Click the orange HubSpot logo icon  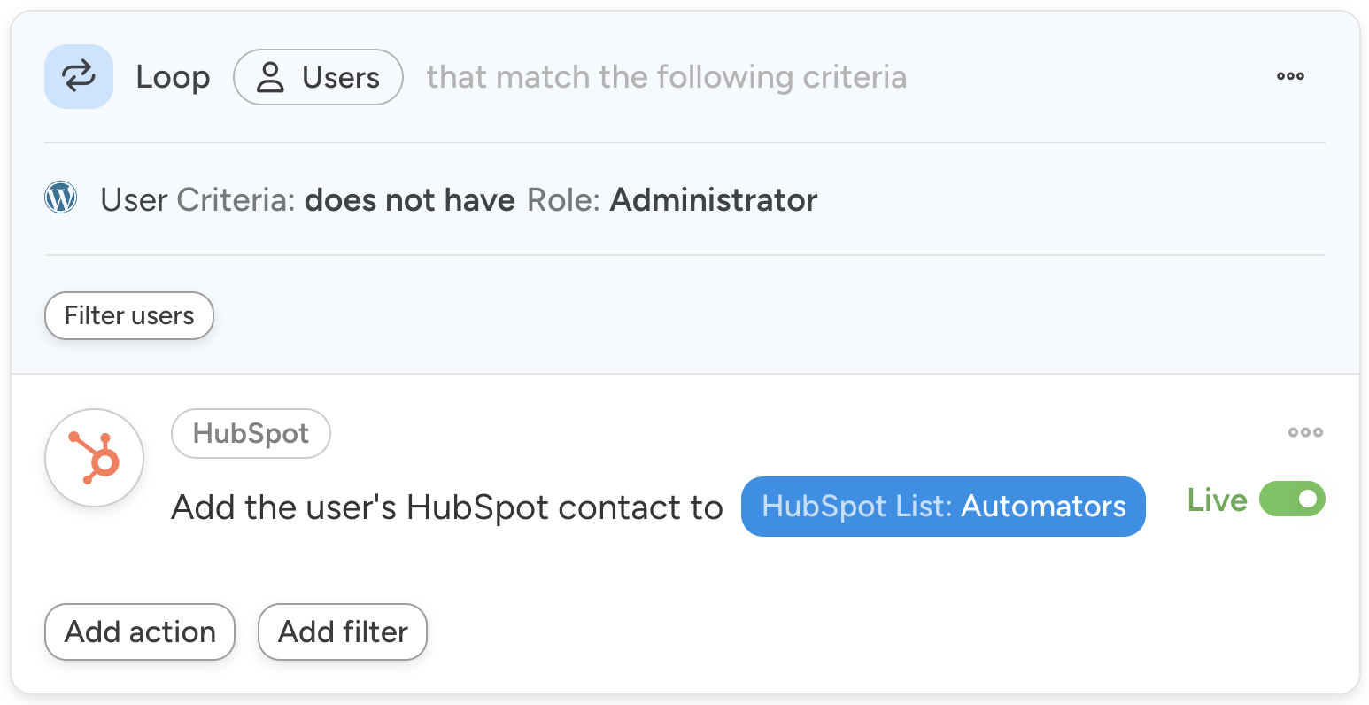pos(95,458)
